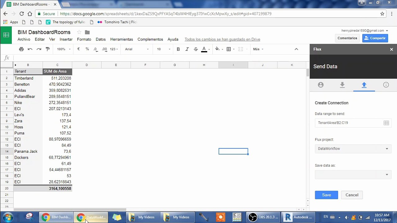Open the Flux info icon
Viewport: 397px width, 223px height.
386,85
